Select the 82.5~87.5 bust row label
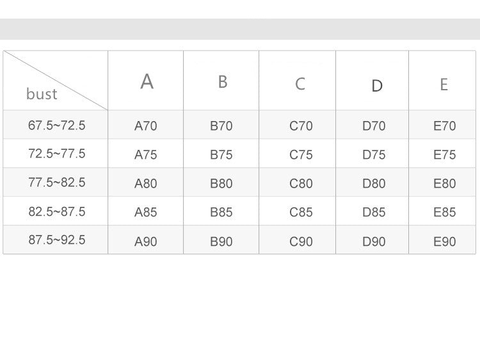Screen dimensions: 480x349 pos(56,211)
